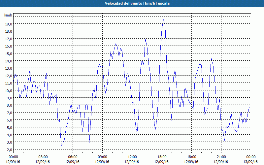Screen dimensions: 264x165
Task: Click the lowest wind dip near 05:00
Action: coord(61,146)
